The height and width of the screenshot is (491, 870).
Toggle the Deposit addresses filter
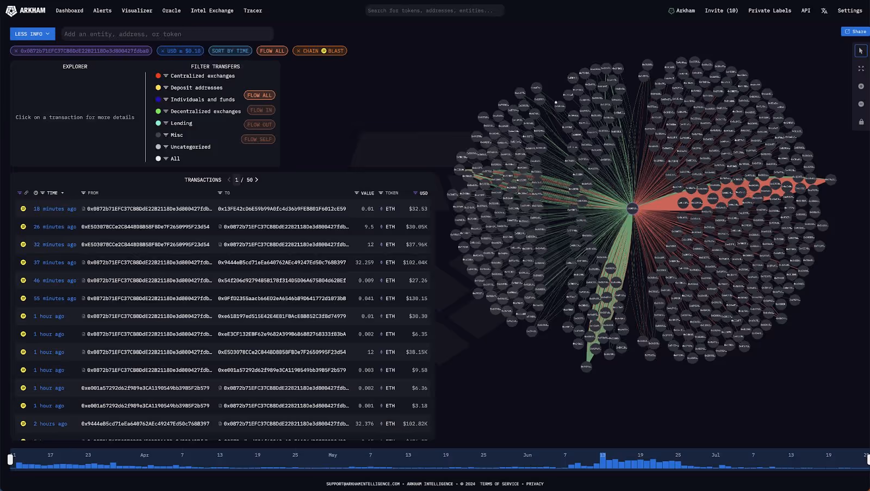click(x=189, y=88)
